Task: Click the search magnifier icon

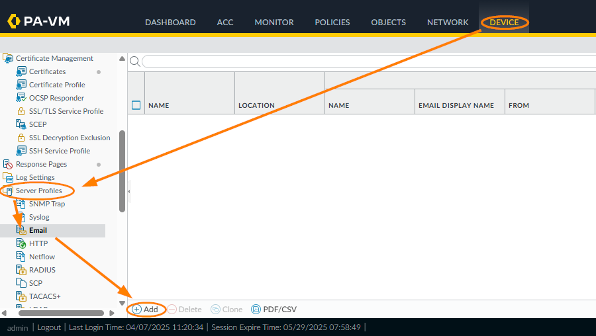Action: pyautogui.click(x=135, y=61)
